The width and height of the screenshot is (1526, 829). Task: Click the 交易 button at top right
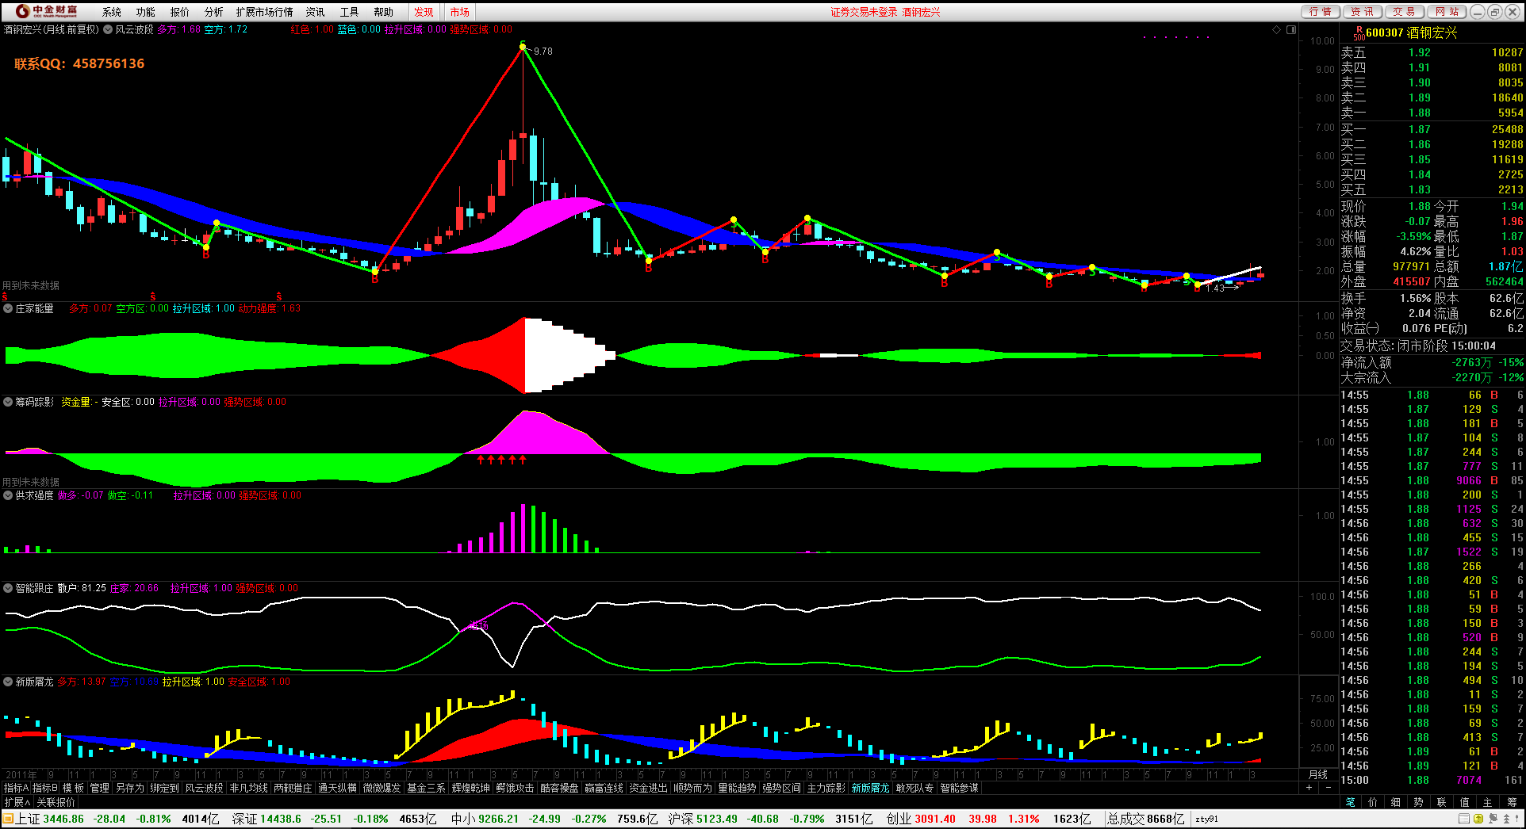pos(1403,12)
